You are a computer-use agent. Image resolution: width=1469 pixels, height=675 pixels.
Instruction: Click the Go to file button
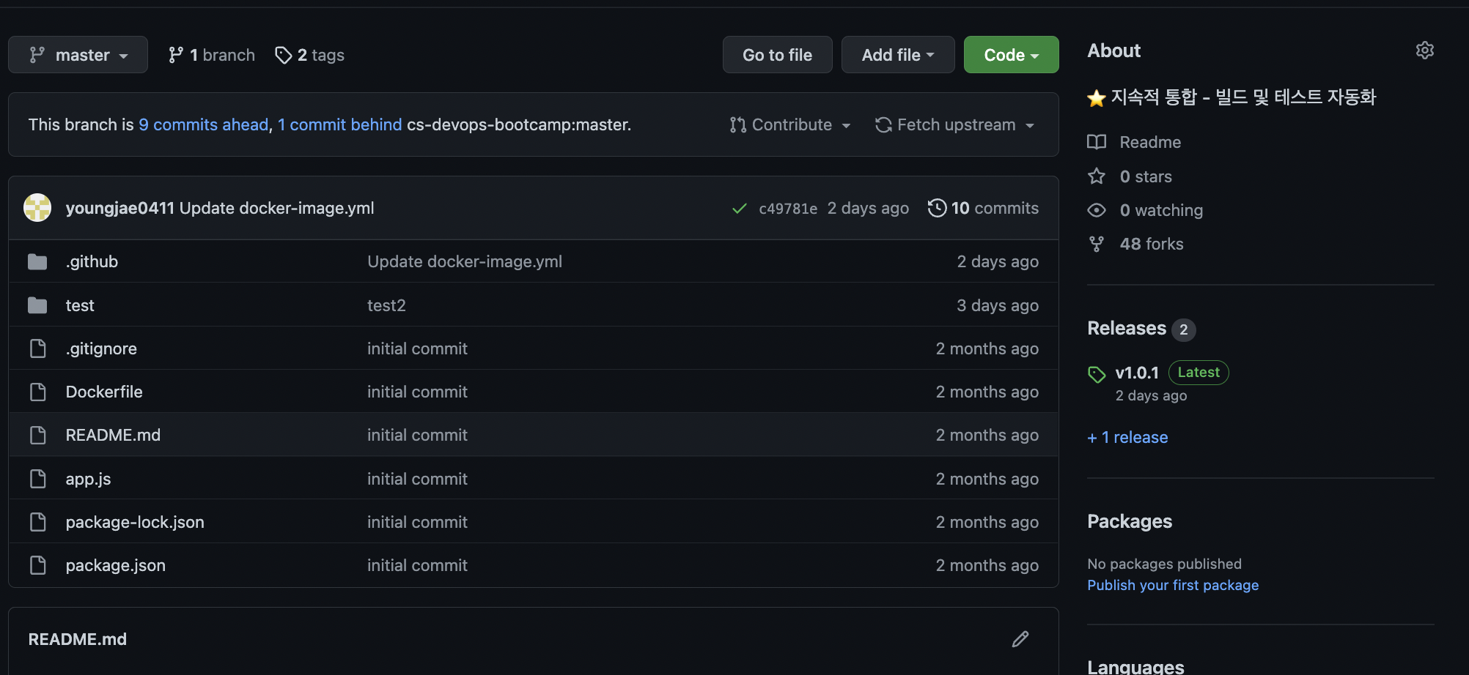(777, 55)
